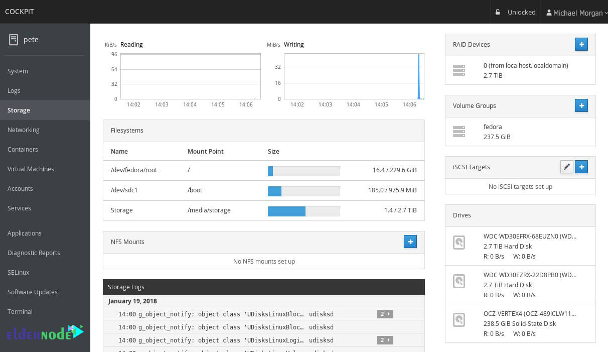Select the RAID device icon for localhost.localdomain

pyautogui.click(x=459, y=70)
